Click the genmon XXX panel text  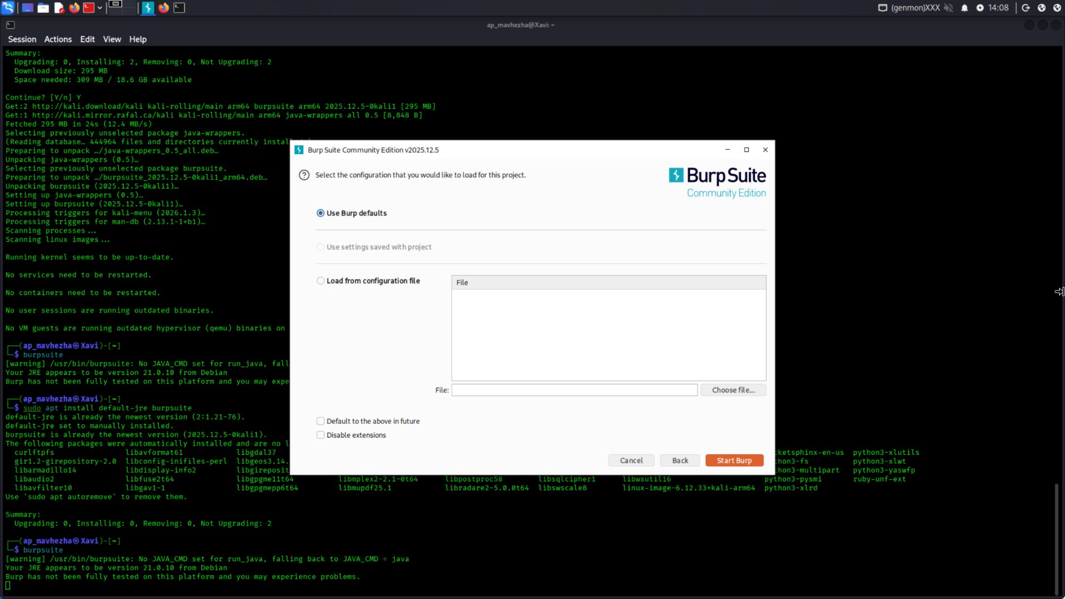[915, 7]
